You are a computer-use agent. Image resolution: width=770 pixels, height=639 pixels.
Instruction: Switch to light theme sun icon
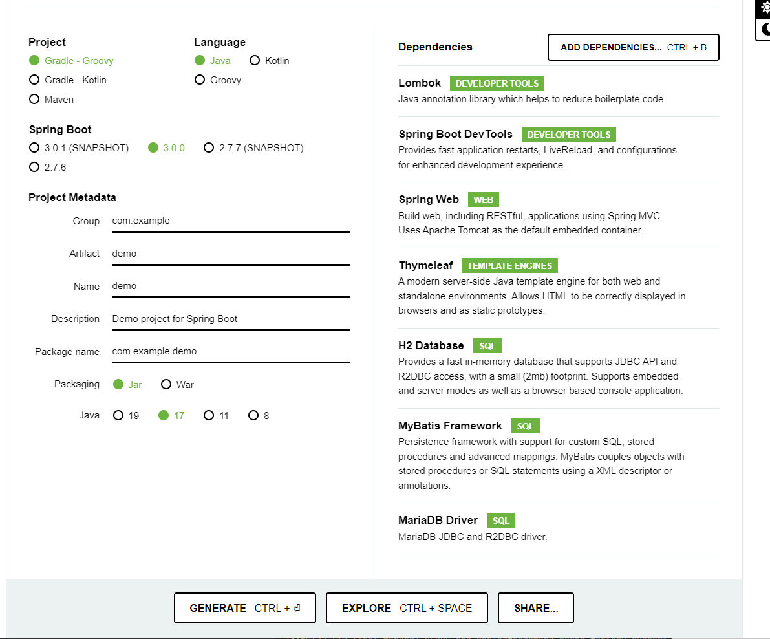click(764, 8)
